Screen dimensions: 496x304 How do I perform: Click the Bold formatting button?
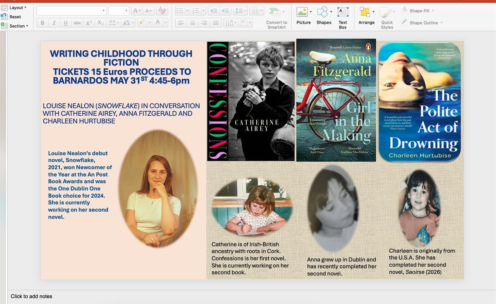point(43,23)
